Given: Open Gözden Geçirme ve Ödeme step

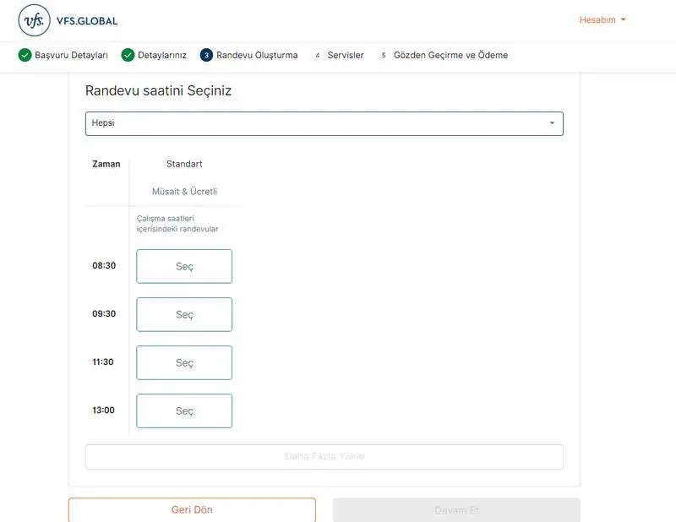Looking at the screenshot, I should pyautogui.click(x=450, y=55).
